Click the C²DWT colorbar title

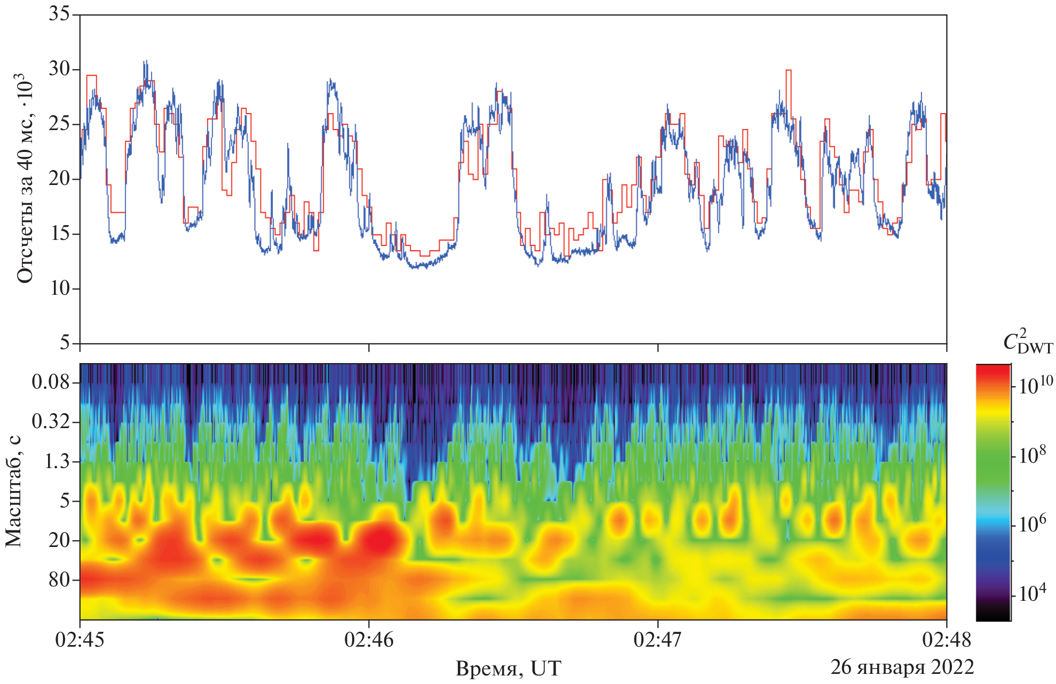tap(1027, 342)
